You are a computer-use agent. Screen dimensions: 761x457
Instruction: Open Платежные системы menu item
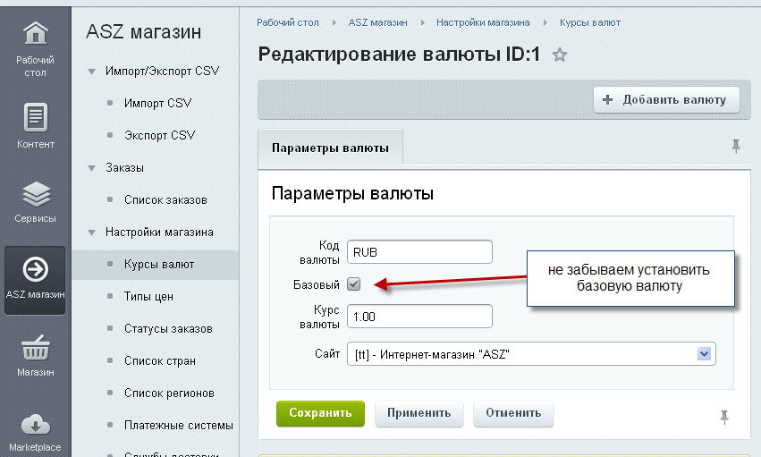[179, 426]
